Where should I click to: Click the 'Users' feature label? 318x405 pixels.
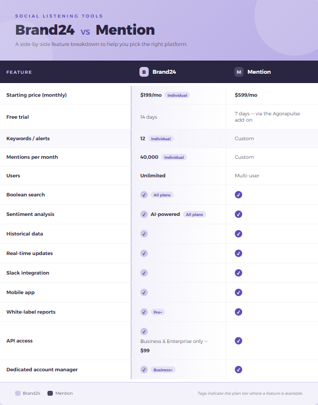coord(13,176)
